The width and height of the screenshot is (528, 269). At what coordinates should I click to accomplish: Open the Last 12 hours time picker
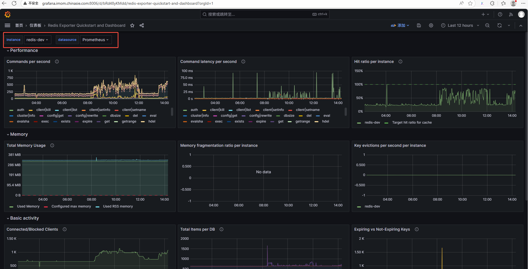tap(460, 25)
